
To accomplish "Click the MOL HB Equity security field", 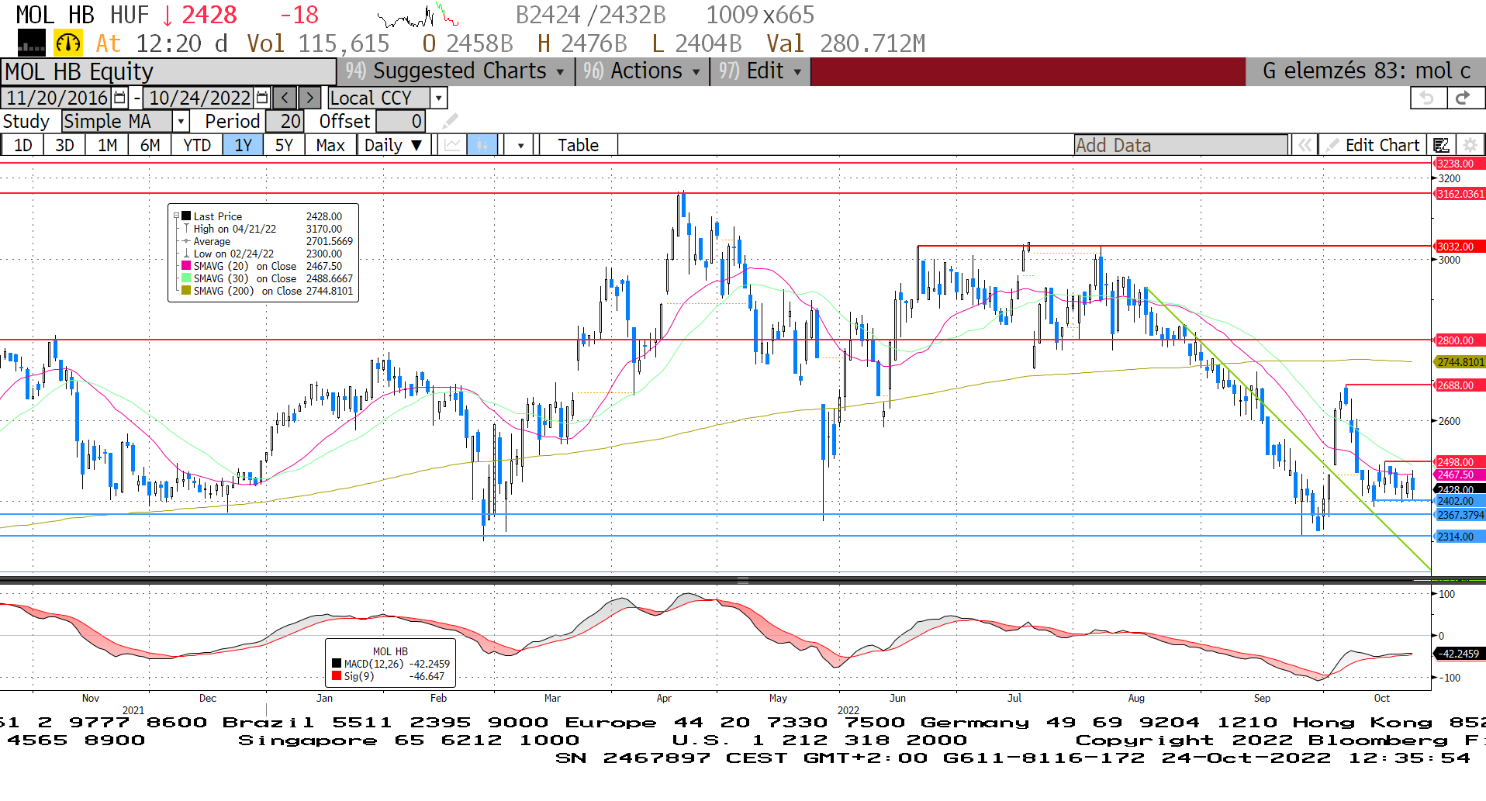I will [168, 71].
